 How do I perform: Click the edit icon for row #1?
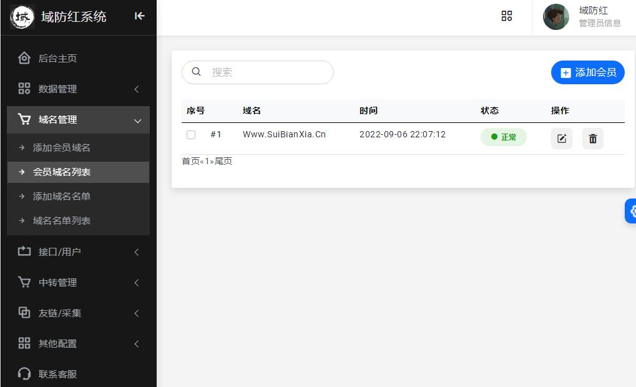[561, 139]
